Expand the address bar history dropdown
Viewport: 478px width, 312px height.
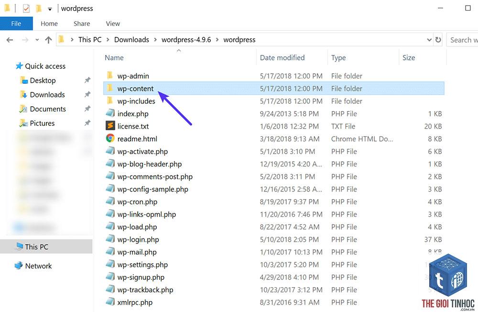[x=429, y=40]
